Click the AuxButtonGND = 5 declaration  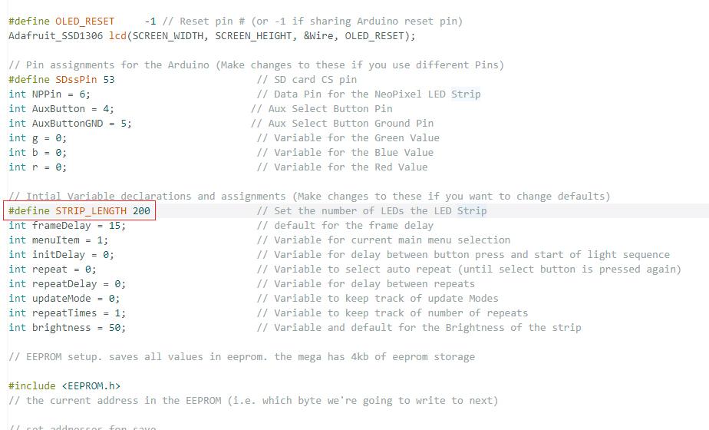pyautogui.click(x=70, y=124)
